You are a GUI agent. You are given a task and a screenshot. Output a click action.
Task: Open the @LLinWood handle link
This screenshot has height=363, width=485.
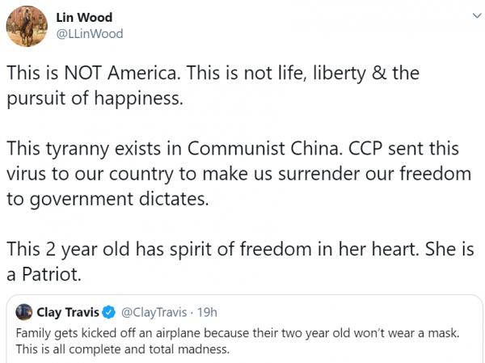click(x=90, y=33)
